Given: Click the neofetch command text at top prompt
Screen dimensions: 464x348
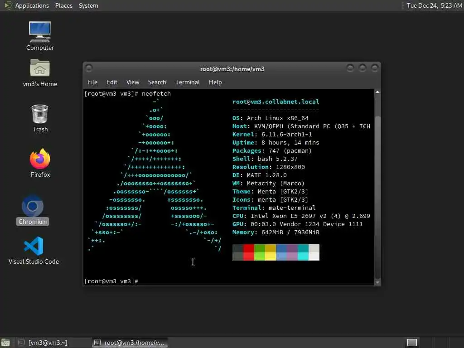Looking at the screenshot, I should 156,93.
